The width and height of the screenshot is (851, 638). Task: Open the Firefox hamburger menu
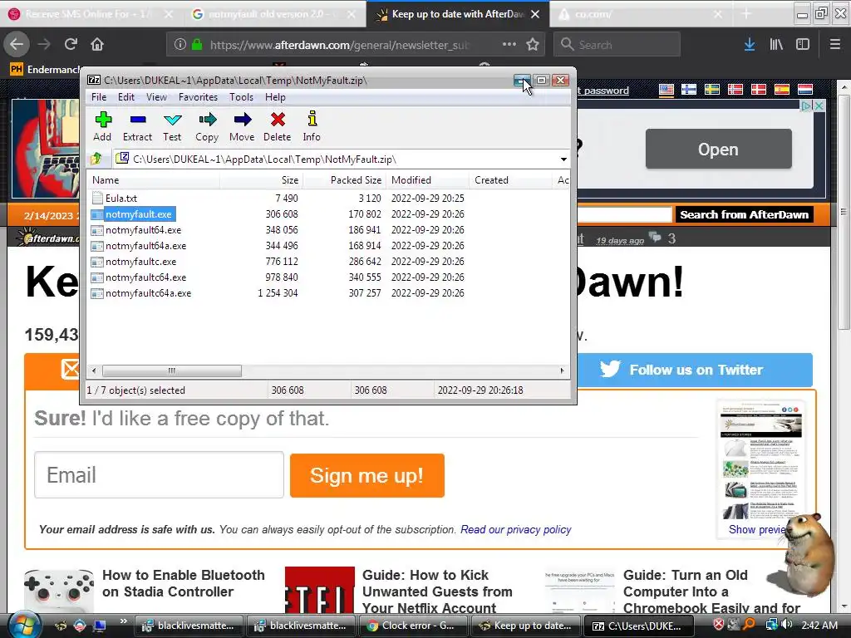pyautogui.click(x=835, y=45)
